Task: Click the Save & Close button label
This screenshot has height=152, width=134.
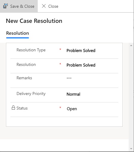Action: pyautogui.click(x=22, y=6)
